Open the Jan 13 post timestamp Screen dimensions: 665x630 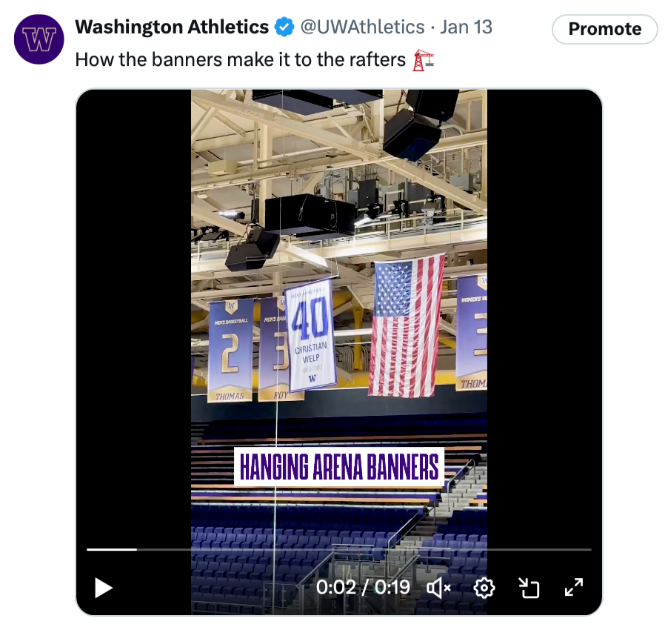[466, 28]
